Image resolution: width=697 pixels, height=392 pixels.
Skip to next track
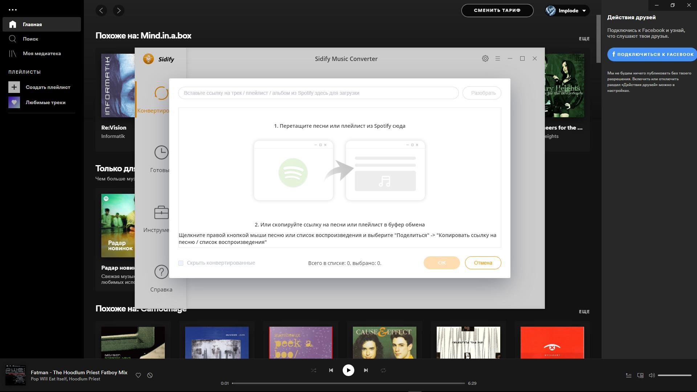(366, 370)
